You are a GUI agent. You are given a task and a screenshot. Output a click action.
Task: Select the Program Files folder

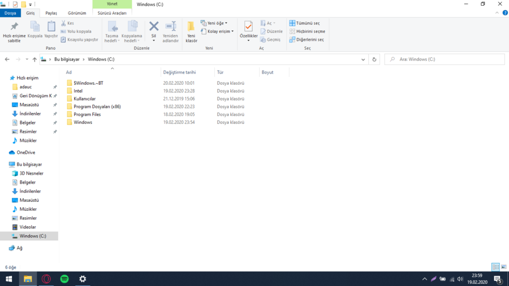pos(87,114)
